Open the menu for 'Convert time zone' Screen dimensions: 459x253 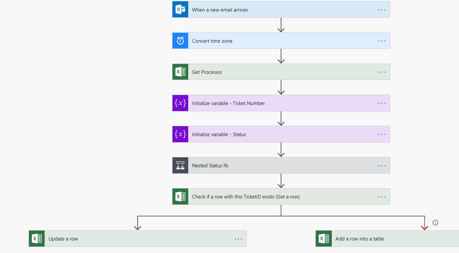point(382,40)
